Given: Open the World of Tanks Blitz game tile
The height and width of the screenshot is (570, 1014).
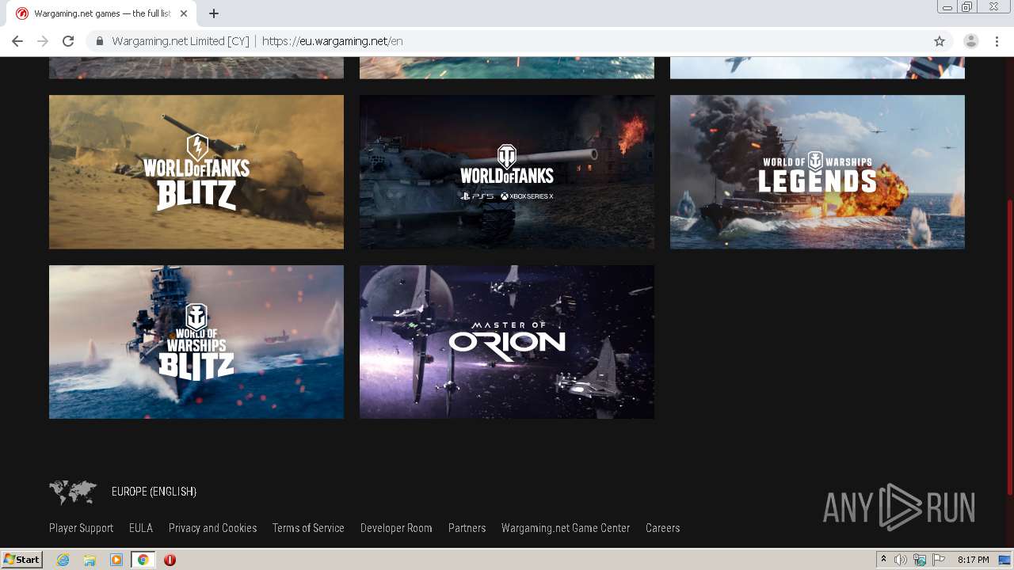Looking at the screenshot, I should [x=196, y=172].
